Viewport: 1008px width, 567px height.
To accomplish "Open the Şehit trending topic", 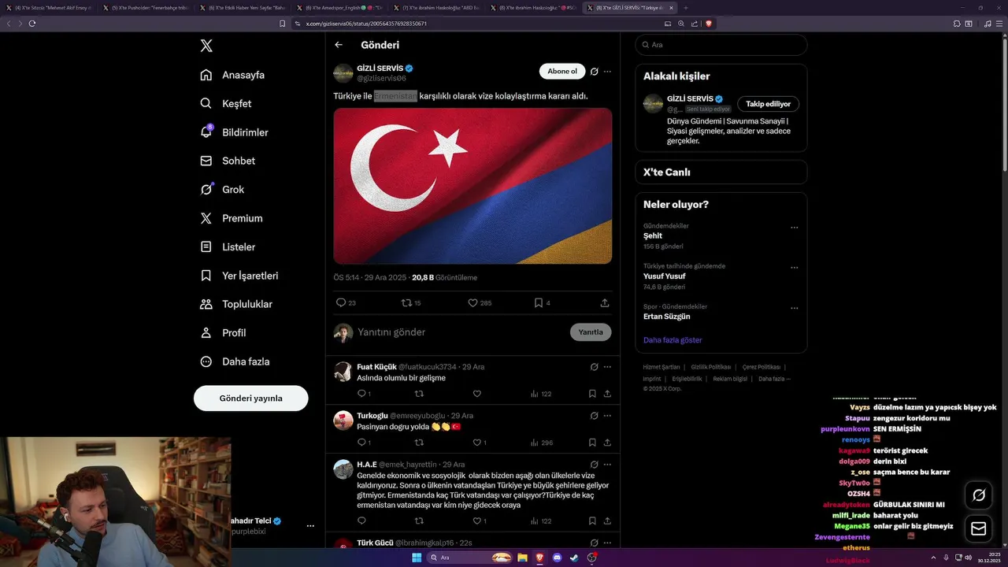I will 653,236.
